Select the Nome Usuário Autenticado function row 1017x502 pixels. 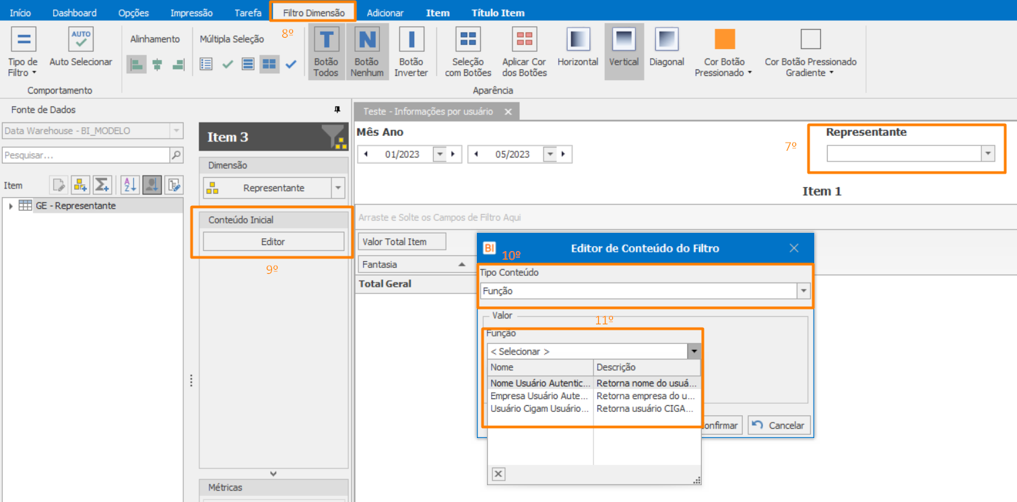[x=594, y=383]
